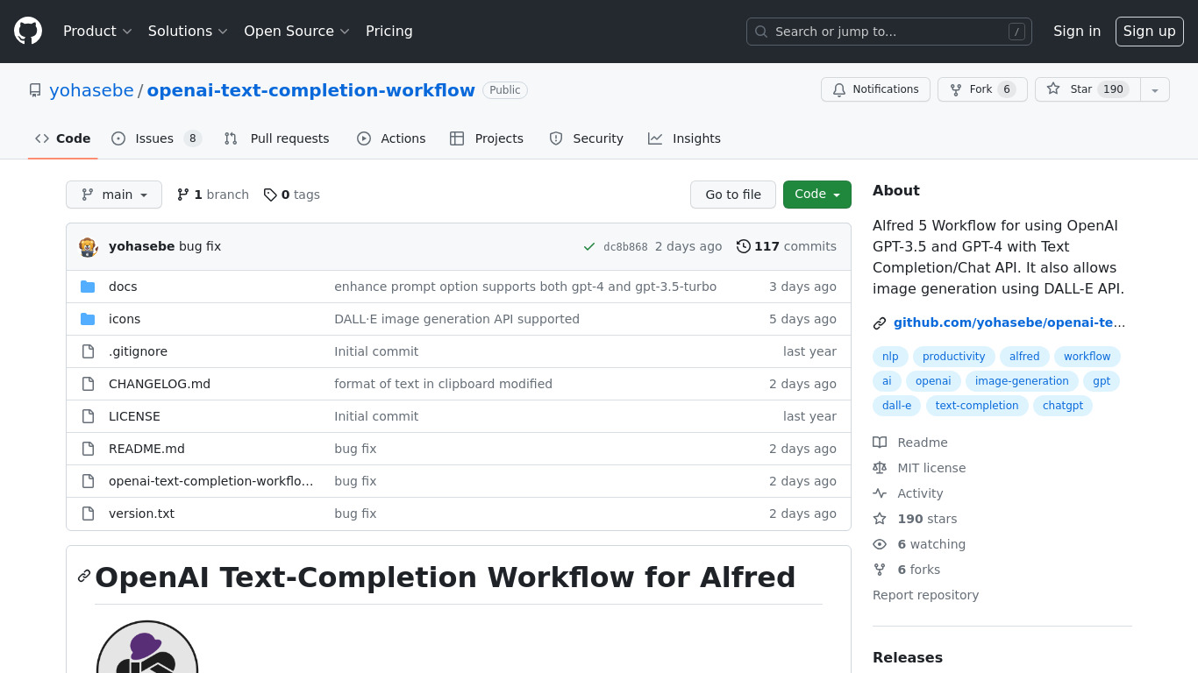The image size is (1198, 673).
Task: View the 190 stars link
Action: [915, 519]
